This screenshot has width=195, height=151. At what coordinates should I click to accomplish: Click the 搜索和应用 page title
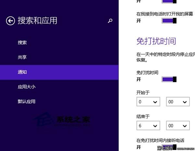point(37,21)
